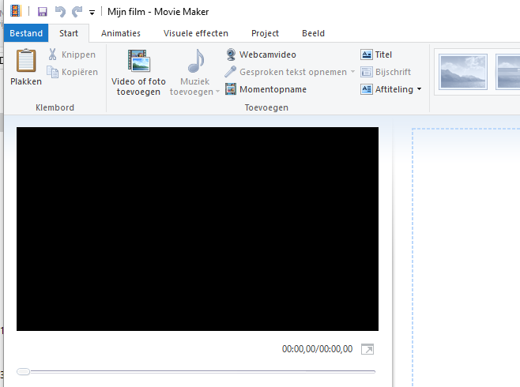Switch to the Visuele effecten tab
This screenshot has width=520, height=387.
click(x=196, y=33)
